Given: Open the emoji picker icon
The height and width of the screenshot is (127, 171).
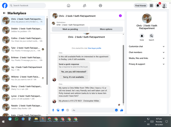Looking at the screenshot, I should click(116, 110).
